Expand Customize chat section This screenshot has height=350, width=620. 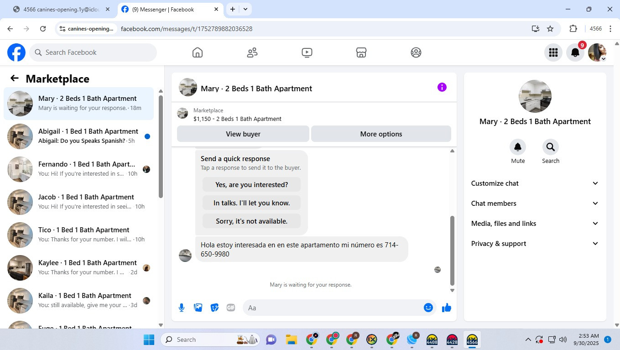(x=535, y=183)
